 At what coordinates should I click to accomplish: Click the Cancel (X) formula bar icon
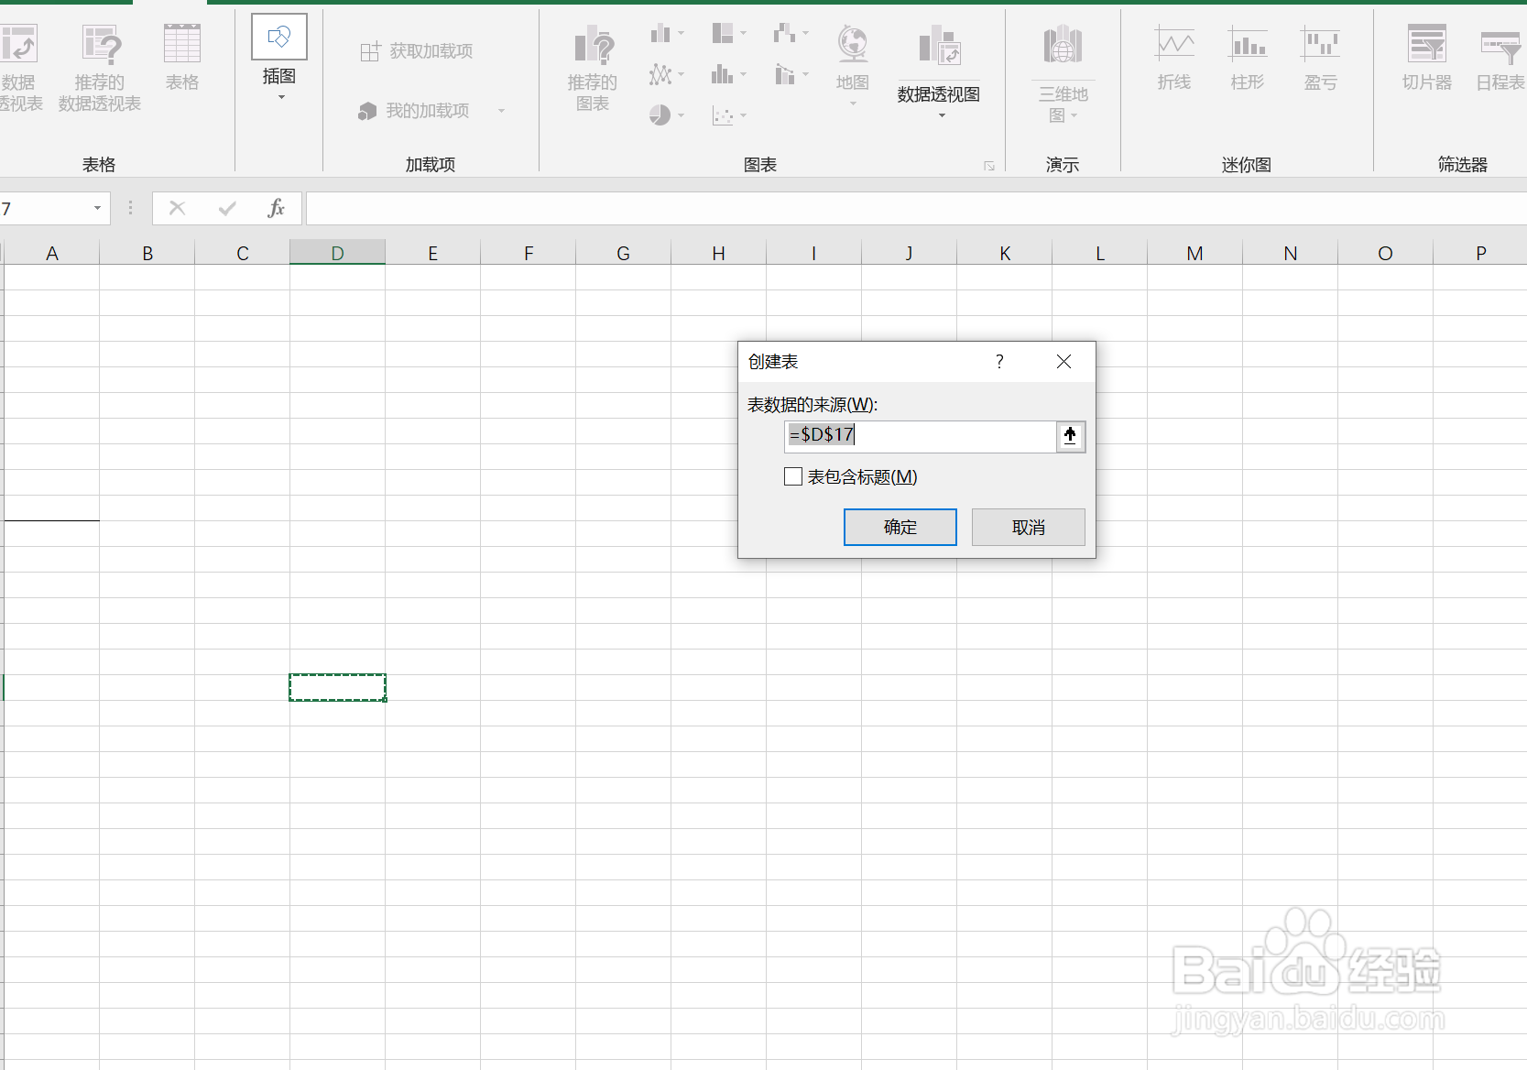pos(178,209)
